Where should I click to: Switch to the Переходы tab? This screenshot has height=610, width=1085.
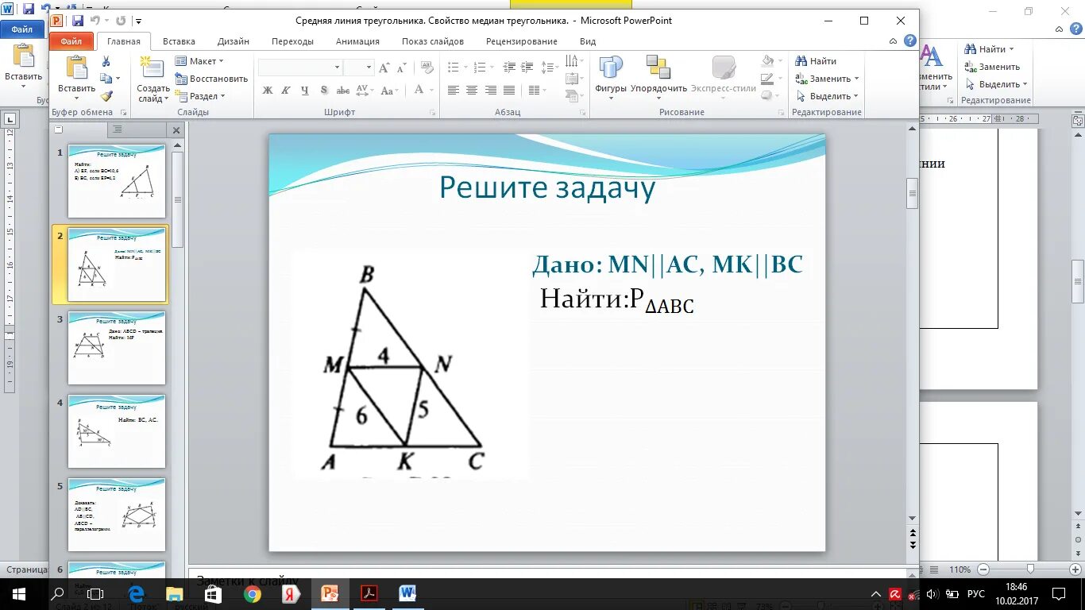click(x=292, y=41)
